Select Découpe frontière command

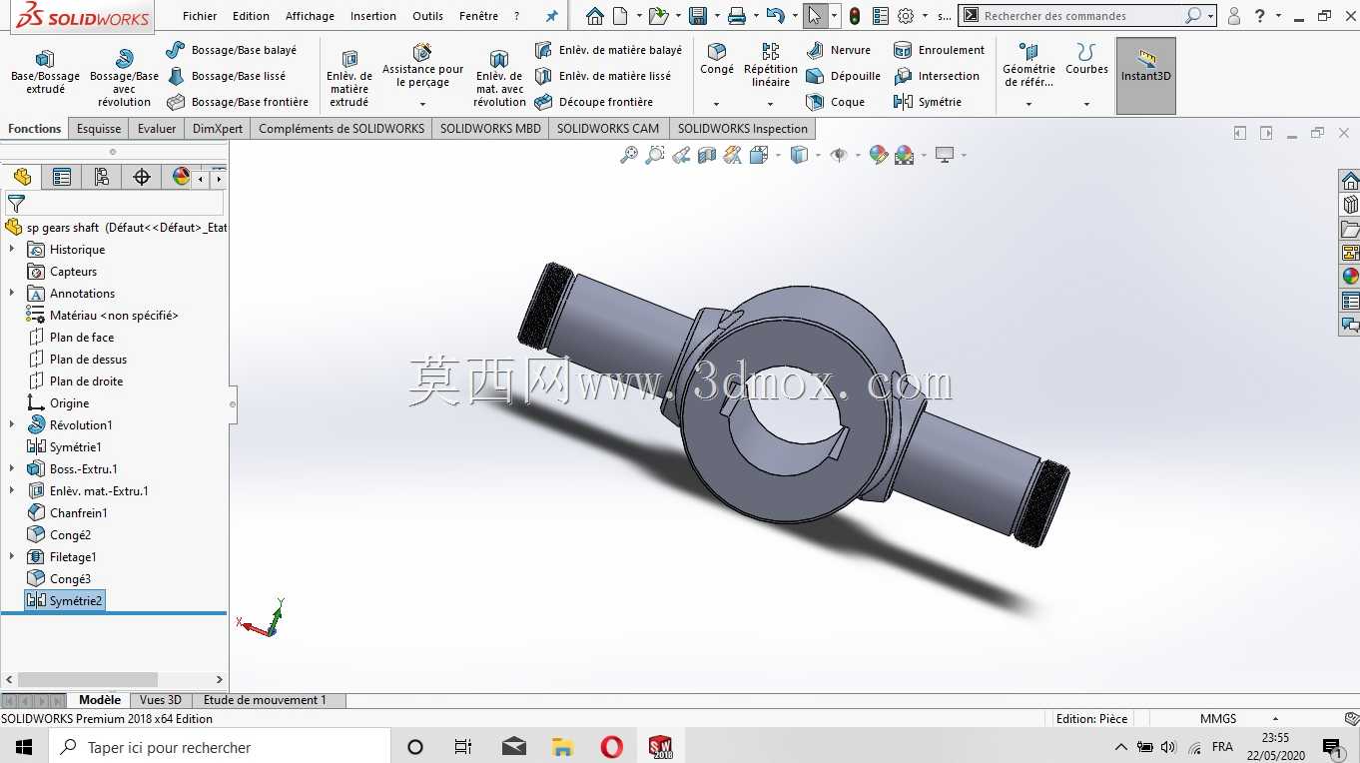(x=593, y=102)
